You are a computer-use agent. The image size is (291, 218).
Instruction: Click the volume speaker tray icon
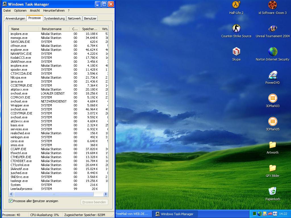(275, 214)
